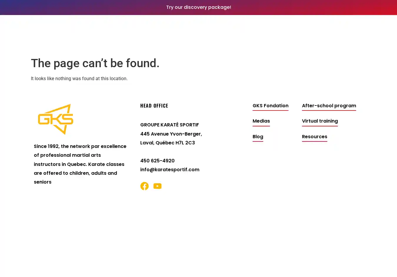This screenshot has width=397, height=277.
Task: Open the GKS Fondation link
Action: click(x=270, y=106)
